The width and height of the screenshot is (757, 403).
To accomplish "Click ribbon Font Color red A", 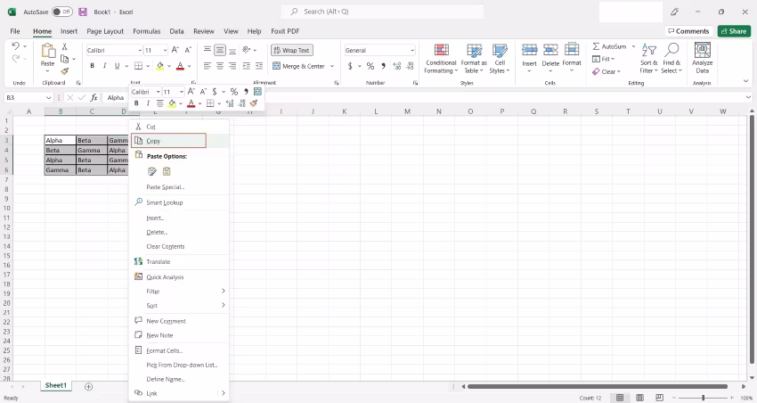I will tap(180, 66).
